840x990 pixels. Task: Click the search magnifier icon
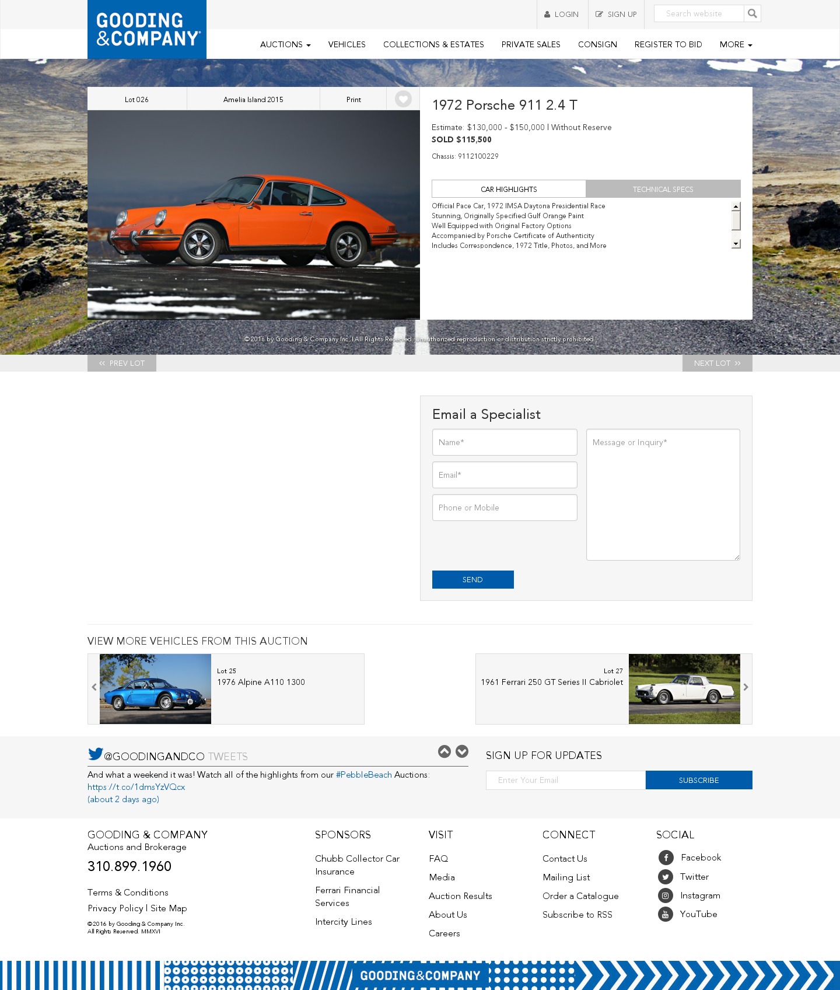pos(752,13)
